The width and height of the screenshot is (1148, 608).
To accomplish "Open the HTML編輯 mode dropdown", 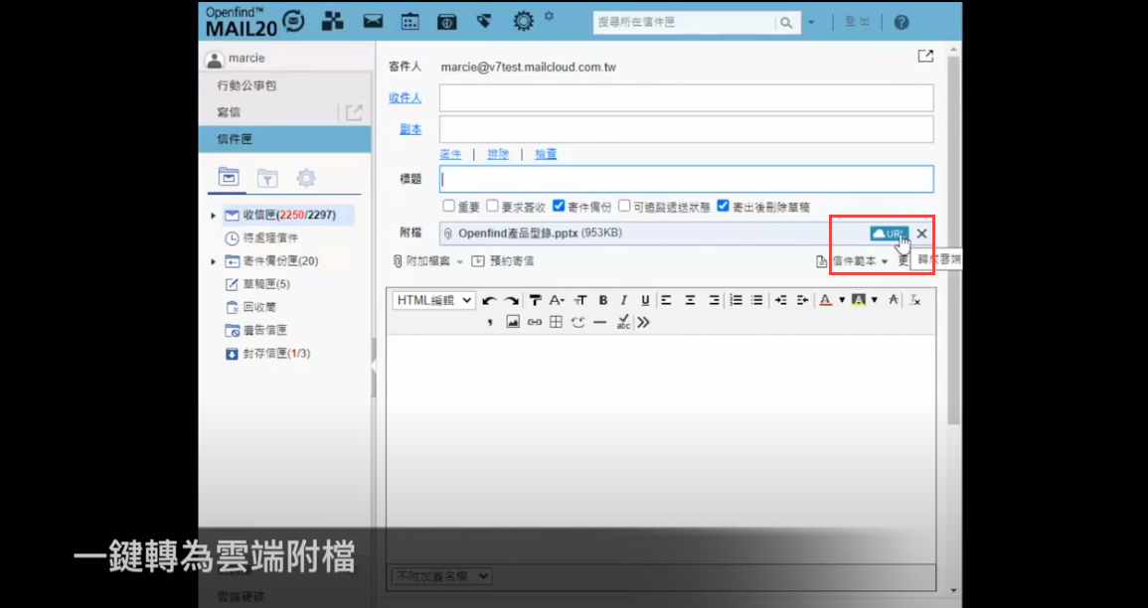I will (x=434, y=300).
